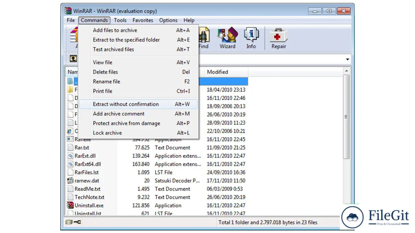This screenshot has height=233, width=415.
Task: Click the WinRAR title bar books icon
Action: pos(68,11)
